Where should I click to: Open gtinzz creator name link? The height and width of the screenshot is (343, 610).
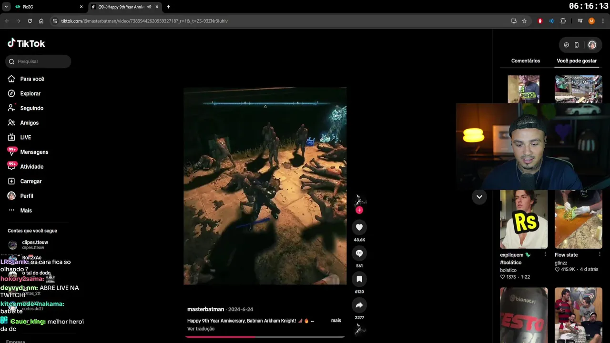561,262
